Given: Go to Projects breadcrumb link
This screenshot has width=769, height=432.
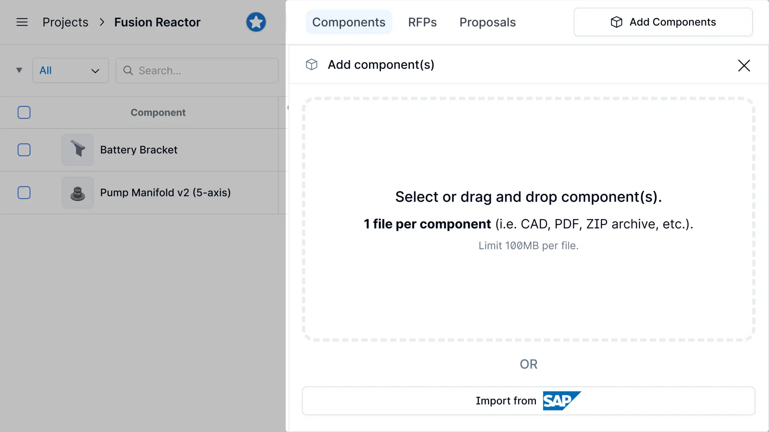Looking at the screenshot, I should (x=65, y=22).
